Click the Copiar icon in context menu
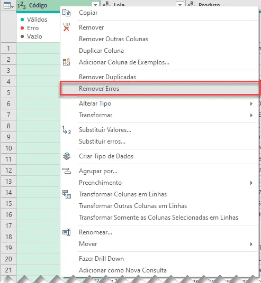The width and height of the screenshot is (261, 283). (x=66, y=13)
